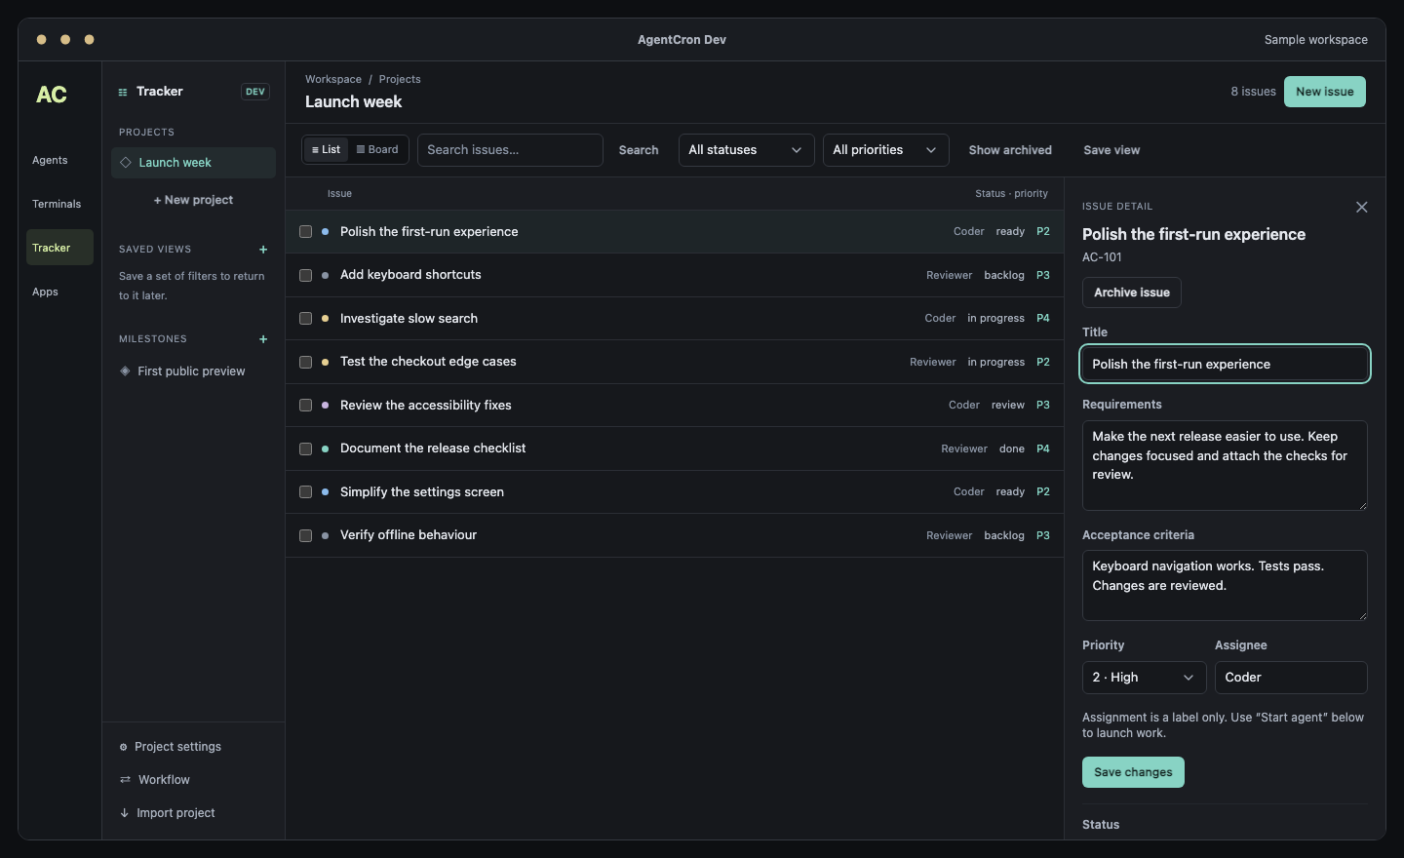Screen dimensions: 1404x858
Task: Select the Test the checkout edge cases checkbox
Action: point(305,362)
